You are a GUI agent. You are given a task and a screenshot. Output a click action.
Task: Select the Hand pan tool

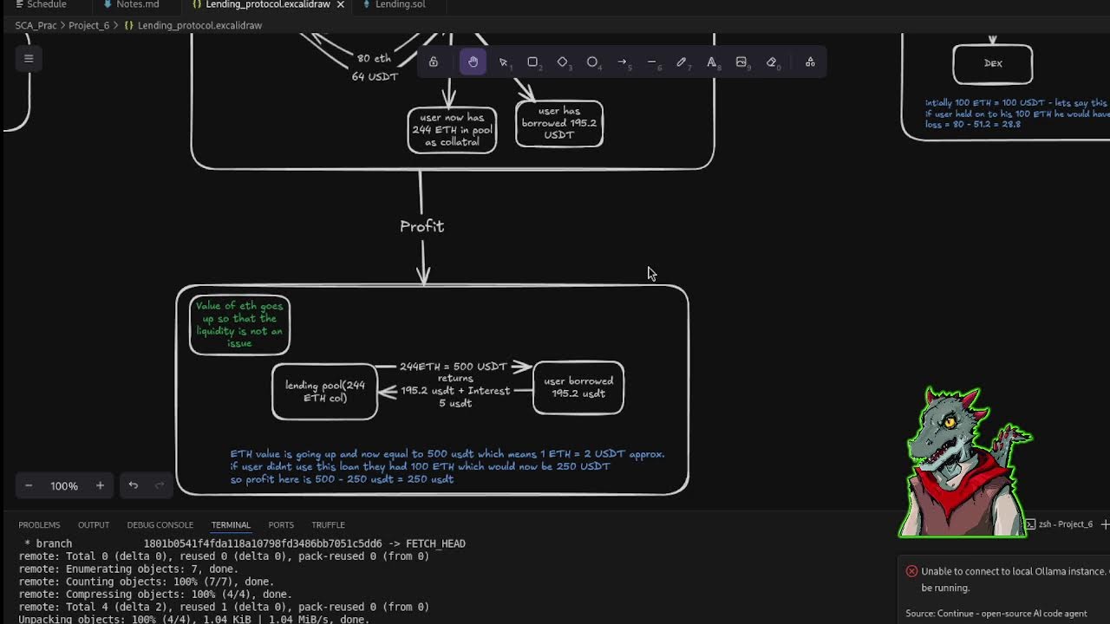[473, 62]
